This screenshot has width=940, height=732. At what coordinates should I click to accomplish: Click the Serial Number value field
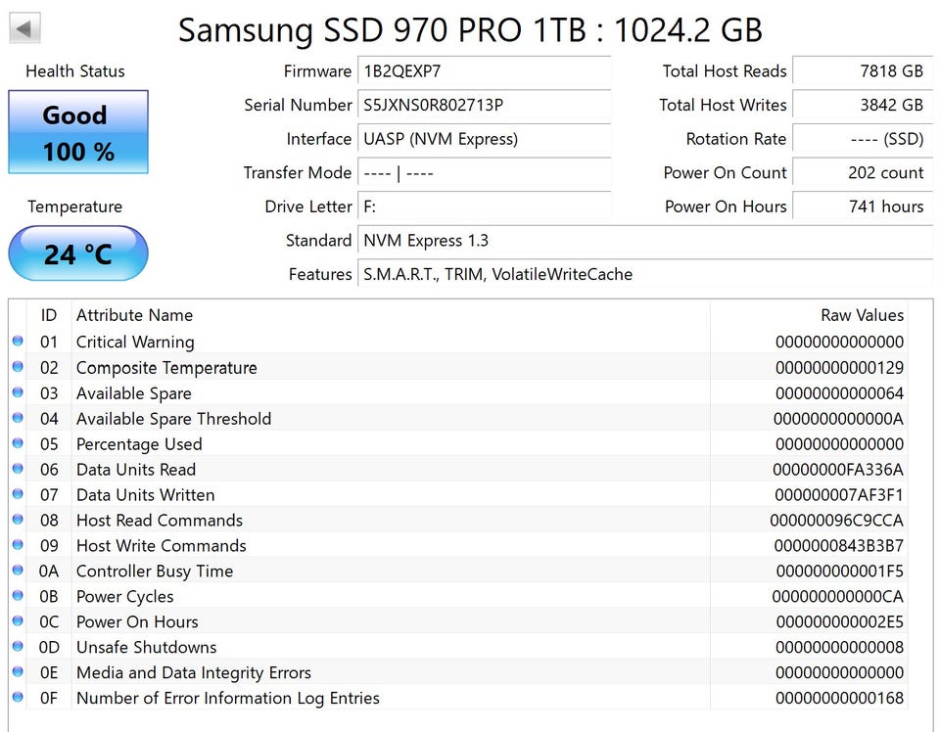pos(484,105)
